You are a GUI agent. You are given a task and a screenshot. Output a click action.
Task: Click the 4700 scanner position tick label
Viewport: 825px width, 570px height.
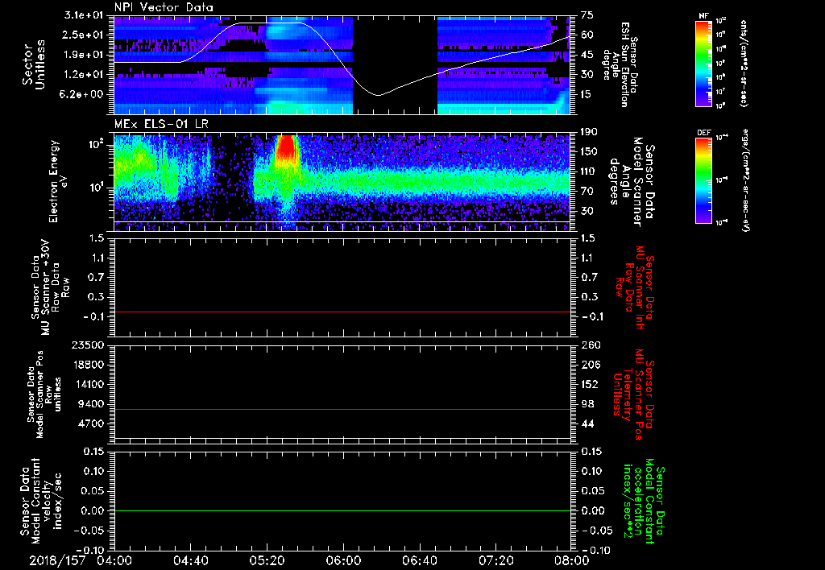pyautogui.click(x=92, y=423)
